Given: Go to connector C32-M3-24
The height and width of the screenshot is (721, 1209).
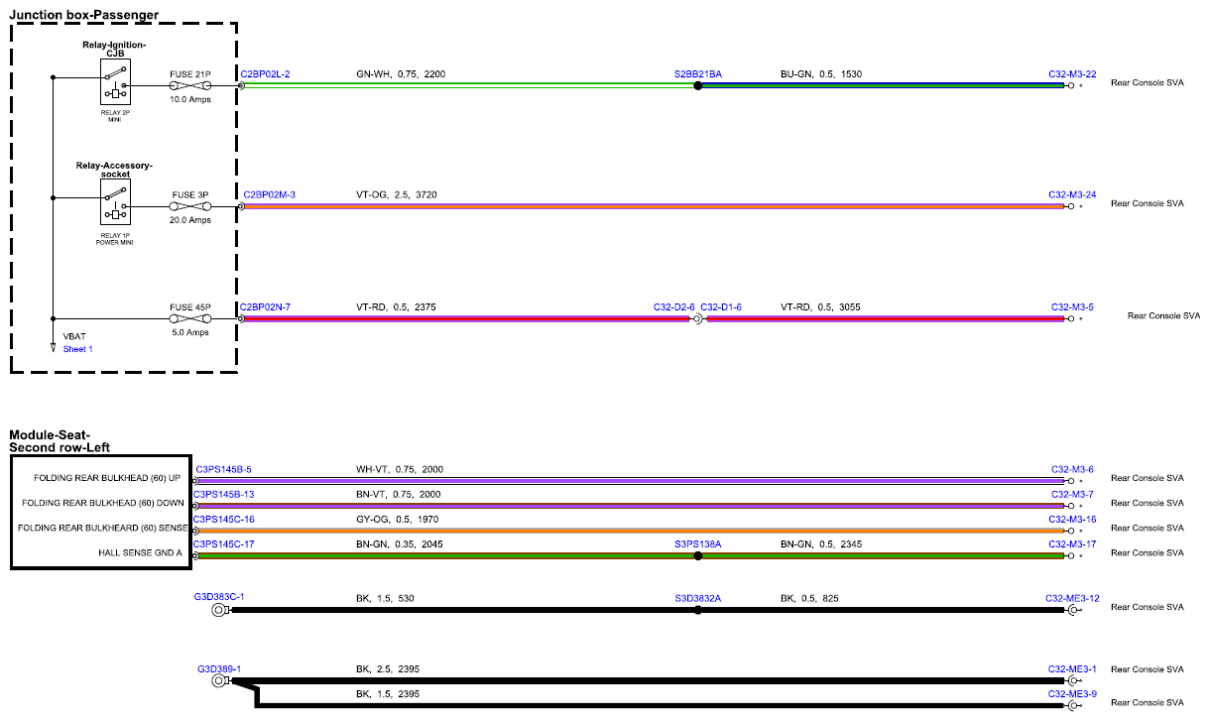Looking at the screenshot, I should click(x=1072, y=195).
